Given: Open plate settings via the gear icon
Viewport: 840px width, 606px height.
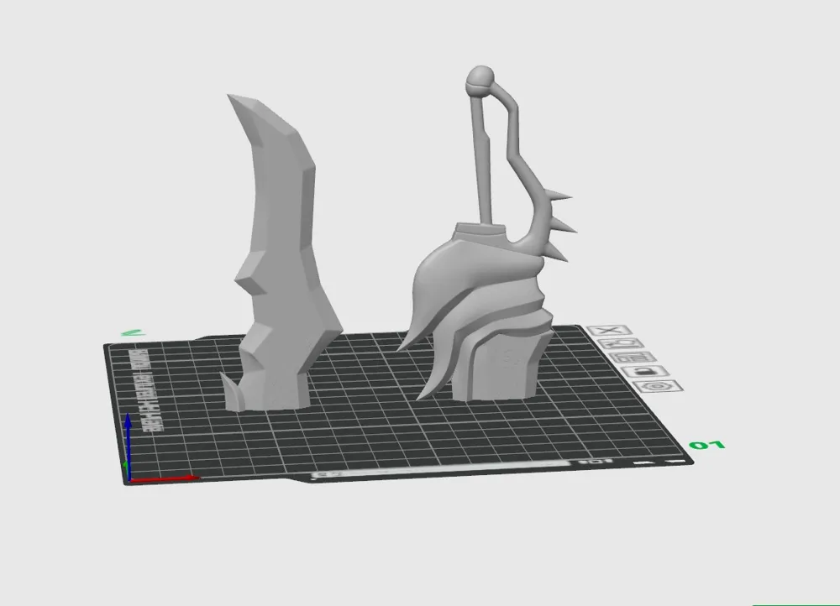Looking at the screenshot, I should 658,386.
